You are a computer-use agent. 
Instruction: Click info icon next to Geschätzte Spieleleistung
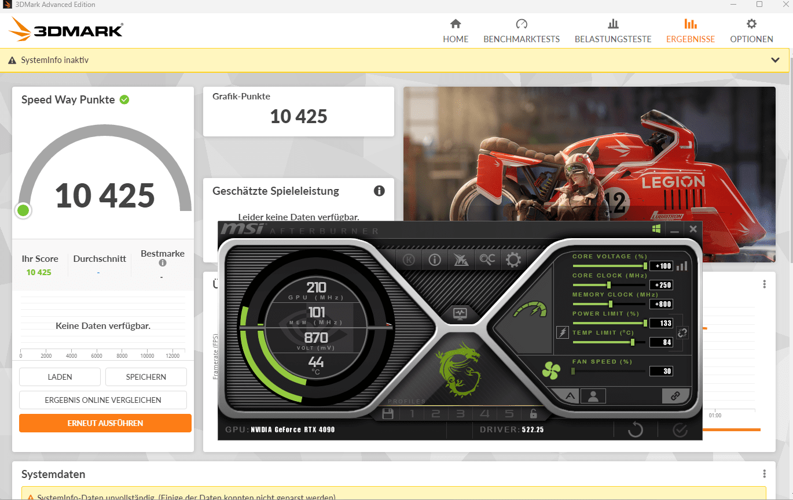[x=379, y=191]
